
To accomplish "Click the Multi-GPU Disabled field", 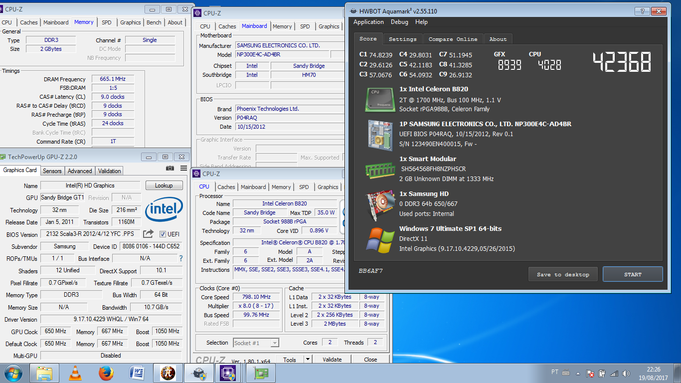I will [x=111, y=356].
